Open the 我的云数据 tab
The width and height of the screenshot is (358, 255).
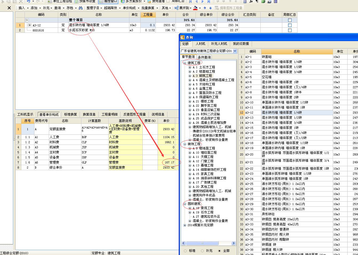click(x=241, y=44)
